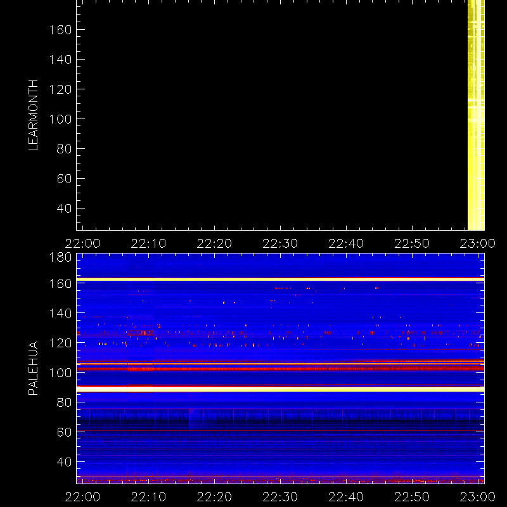The image size is (507, 507).
Task: Pick Palehua plot's 80 frequency label
Action: point(64,402)
